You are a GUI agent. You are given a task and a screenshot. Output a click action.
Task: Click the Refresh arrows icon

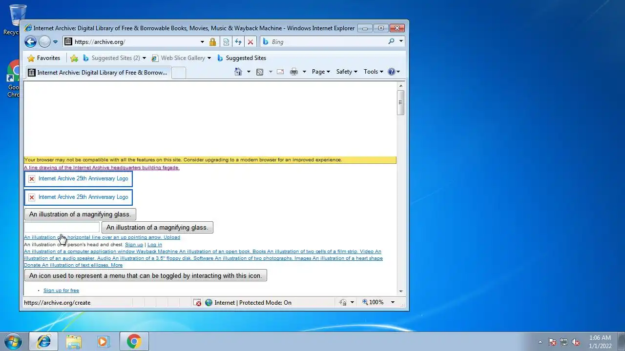(x=238, y=42)
